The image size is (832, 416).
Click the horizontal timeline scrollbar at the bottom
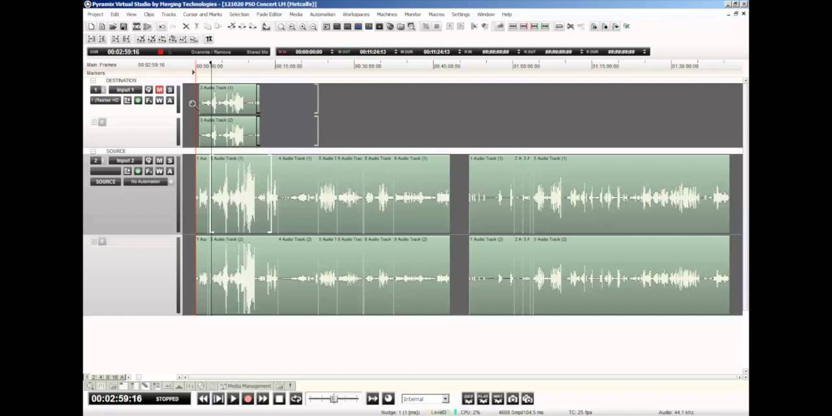(x=461, y=377)
